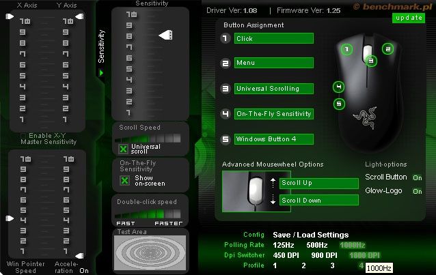The image size is (436, 275).
Task: Switch to the vertical Sensitivity tab
Action: tap(101, 46)
